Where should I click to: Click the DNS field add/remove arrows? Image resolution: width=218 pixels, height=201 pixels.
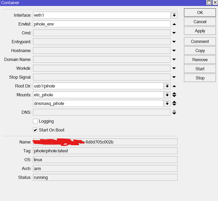[174, 112]
